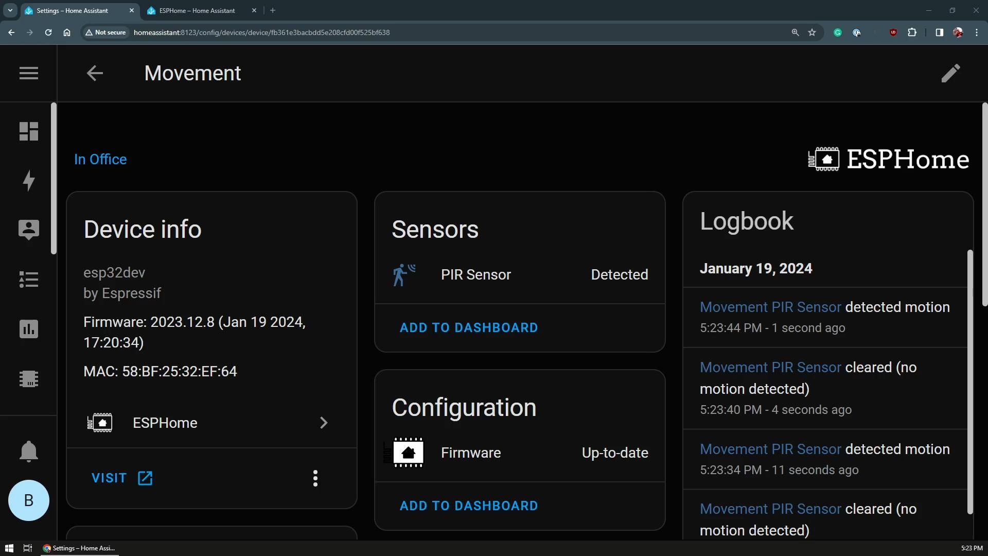This screenshot has height=556, width=988.
Task: Go back using the arrow beside Movement
Action: [x=95, y=73]
